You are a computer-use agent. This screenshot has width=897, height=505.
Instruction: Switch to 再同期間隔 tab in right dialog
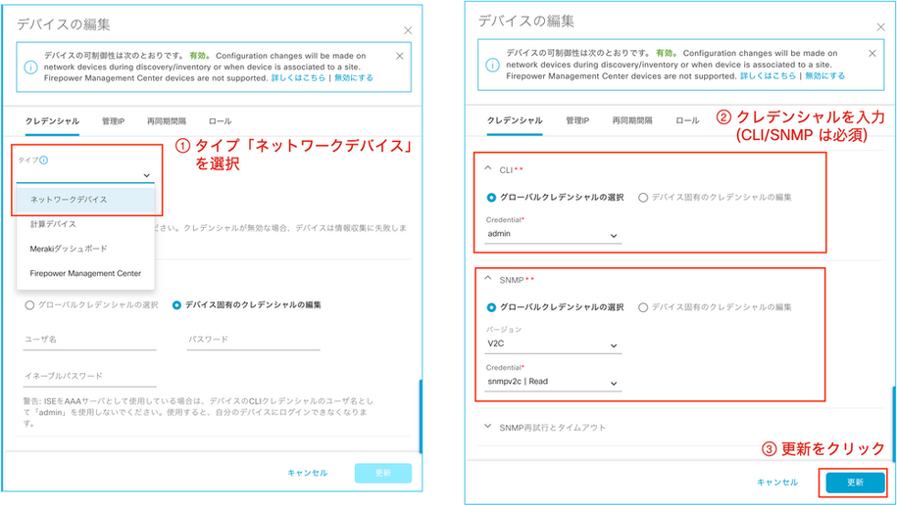tap(632, 120)
